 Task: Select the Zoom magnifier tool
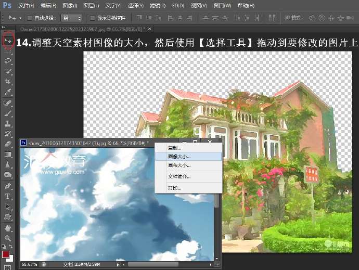(x=8, y=238)
